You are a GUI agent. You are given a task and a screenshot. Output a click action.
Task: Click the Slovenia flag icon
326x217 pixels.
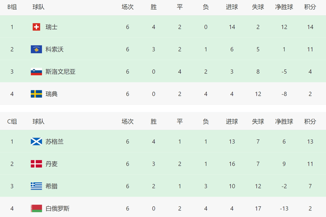coord(36,72)
